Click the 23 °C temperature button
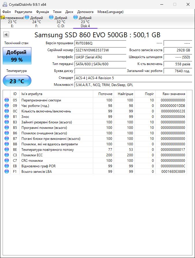The image size is (195, 258). pyautogui.click(x=17, y=81)
